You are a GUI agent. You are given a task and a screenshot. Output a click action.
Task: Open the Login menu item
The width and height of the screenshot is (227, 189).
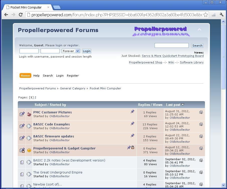pyautogui.click(x=60, y=76)
